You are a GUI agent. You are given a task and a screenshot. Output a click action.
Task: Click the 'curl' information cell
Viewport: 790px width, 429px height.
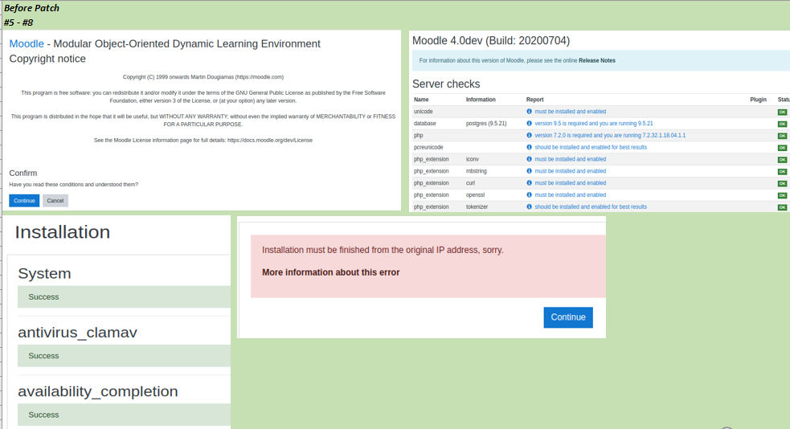pos(470,183)
